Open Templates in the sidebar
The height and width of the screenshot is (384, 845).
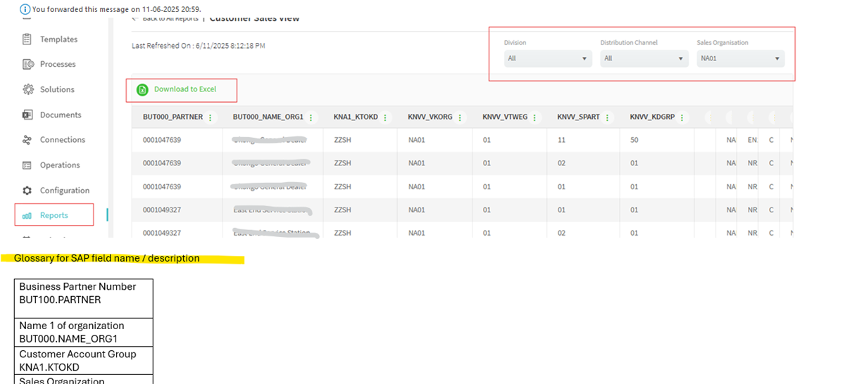point(58,39)
